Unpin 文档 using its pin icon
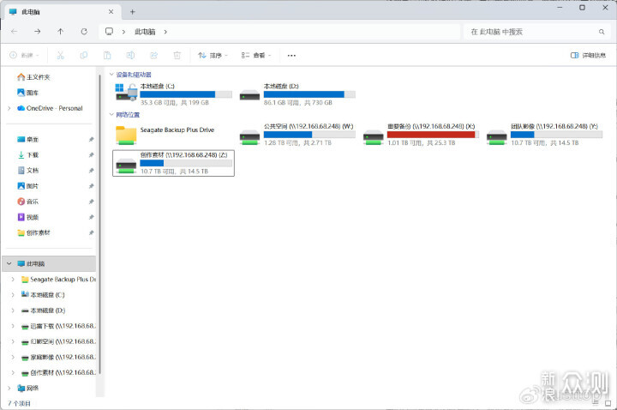The height and width of the screenshot is (410, 617). click(91, 171)
